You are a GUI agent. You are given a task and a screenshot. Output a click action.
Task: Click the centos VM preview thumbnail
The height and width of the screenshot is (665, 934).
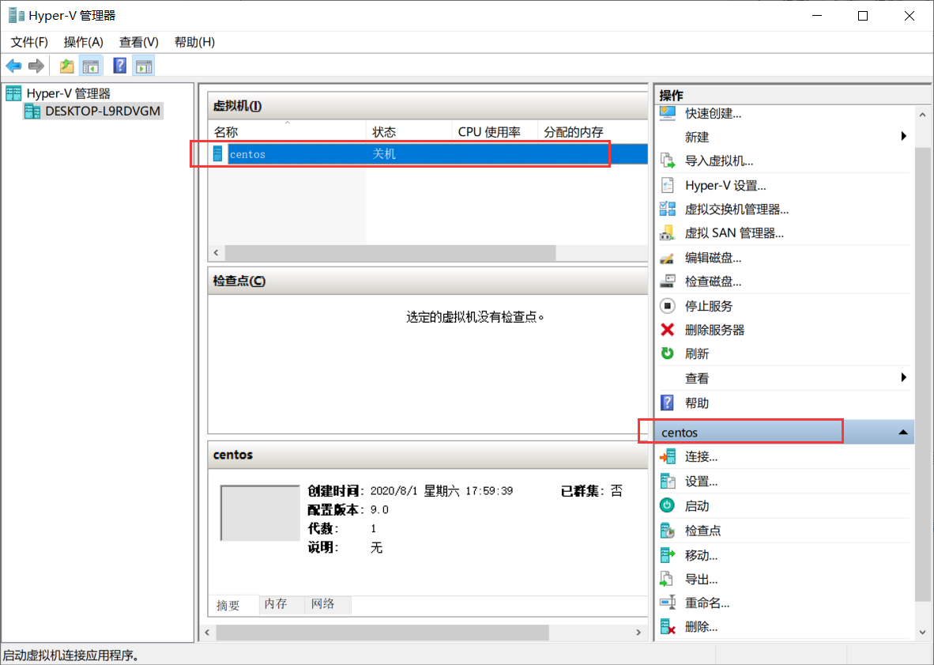(260, 512)
